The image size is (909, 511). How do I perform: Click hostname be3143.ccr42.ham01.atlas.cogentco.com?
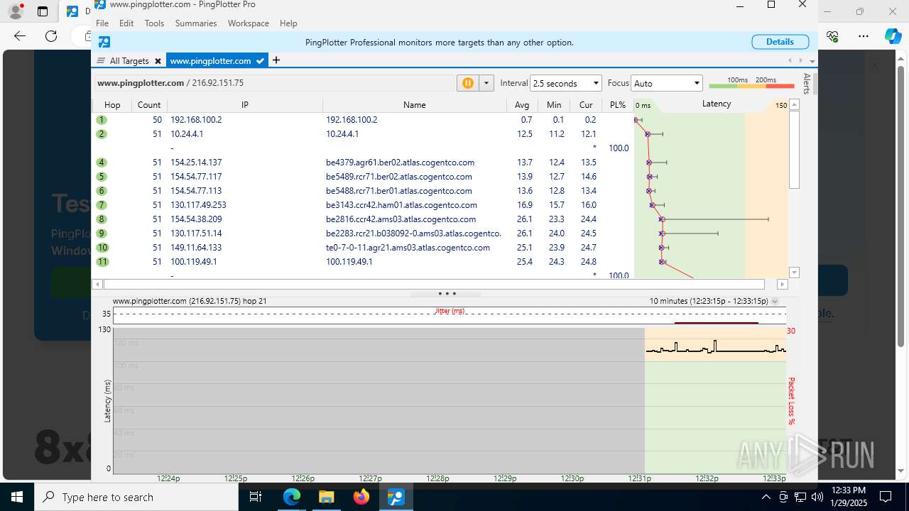pos(401,205)
